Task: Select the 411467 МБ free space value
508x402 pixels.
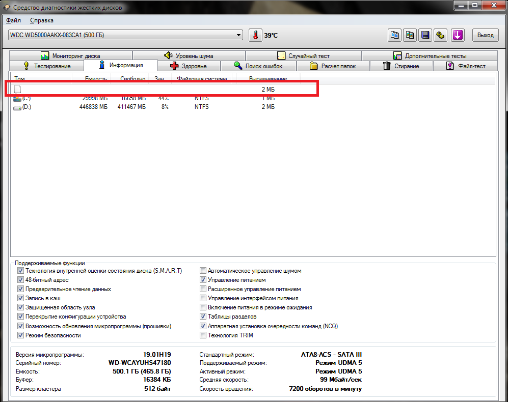Action: click(131, 107)
